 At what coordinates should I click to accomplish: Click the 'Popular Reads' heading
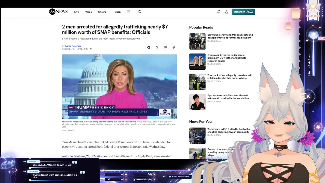click(x=201, y=27)
